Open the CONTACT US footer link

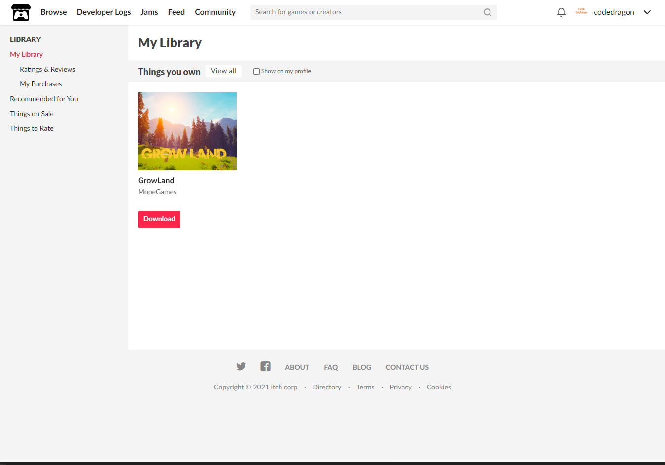tap(408, 367)
